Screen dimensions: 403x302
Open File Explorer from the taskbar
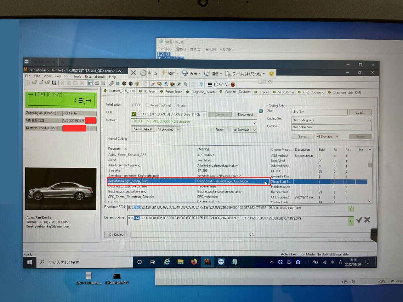(x=180, y=262)
